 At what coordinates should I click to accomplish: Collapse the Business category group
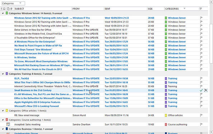(x=3, y=129)
